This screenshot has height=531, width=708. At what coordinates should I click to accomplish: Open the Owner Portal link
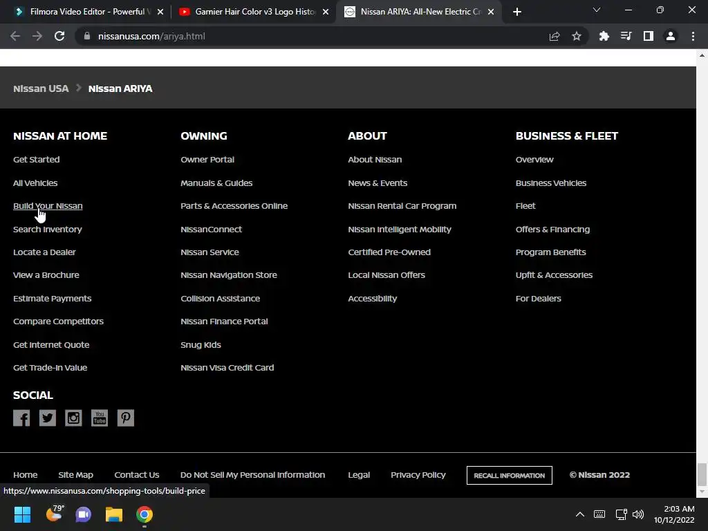pos(207,160)
